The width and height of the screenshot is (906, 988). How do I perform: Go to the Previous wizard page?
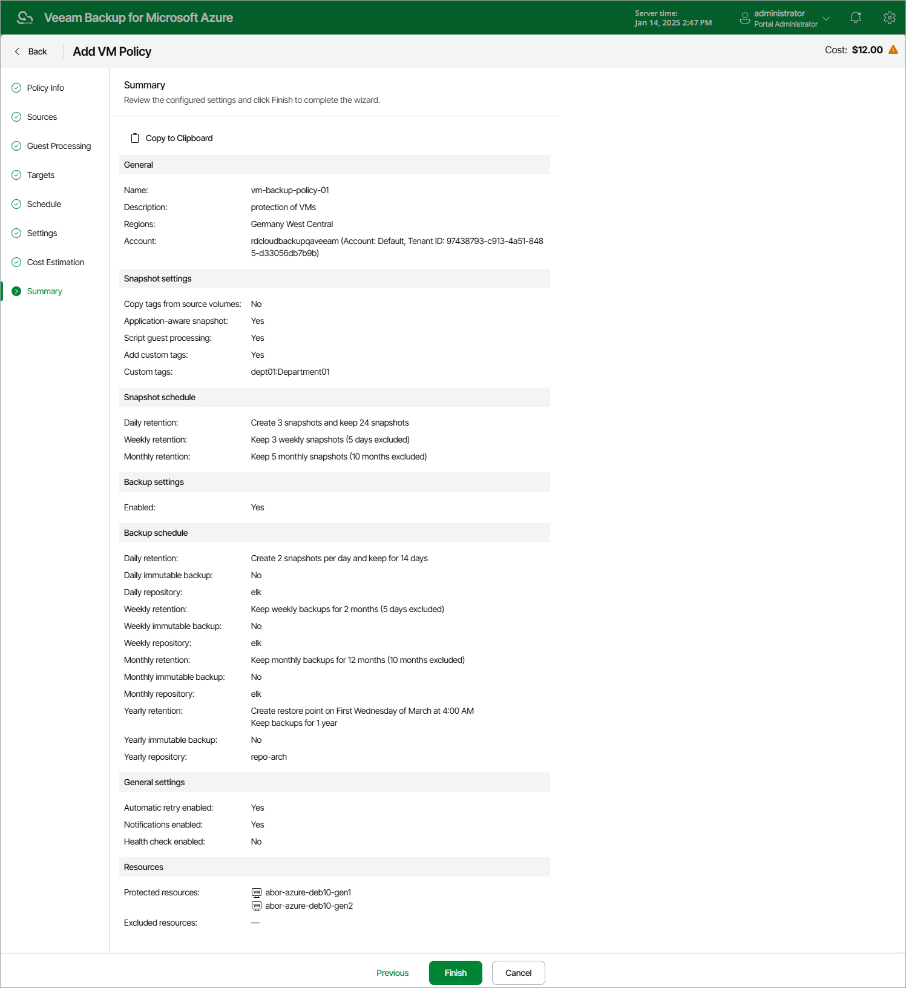(x=392, y=973)
